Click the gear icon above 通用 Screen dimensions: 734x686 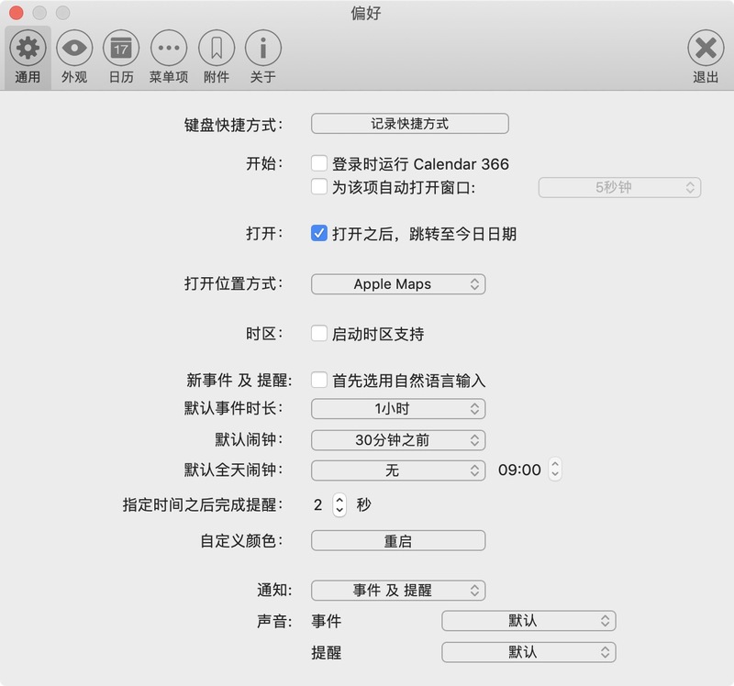tap(27, 49)
